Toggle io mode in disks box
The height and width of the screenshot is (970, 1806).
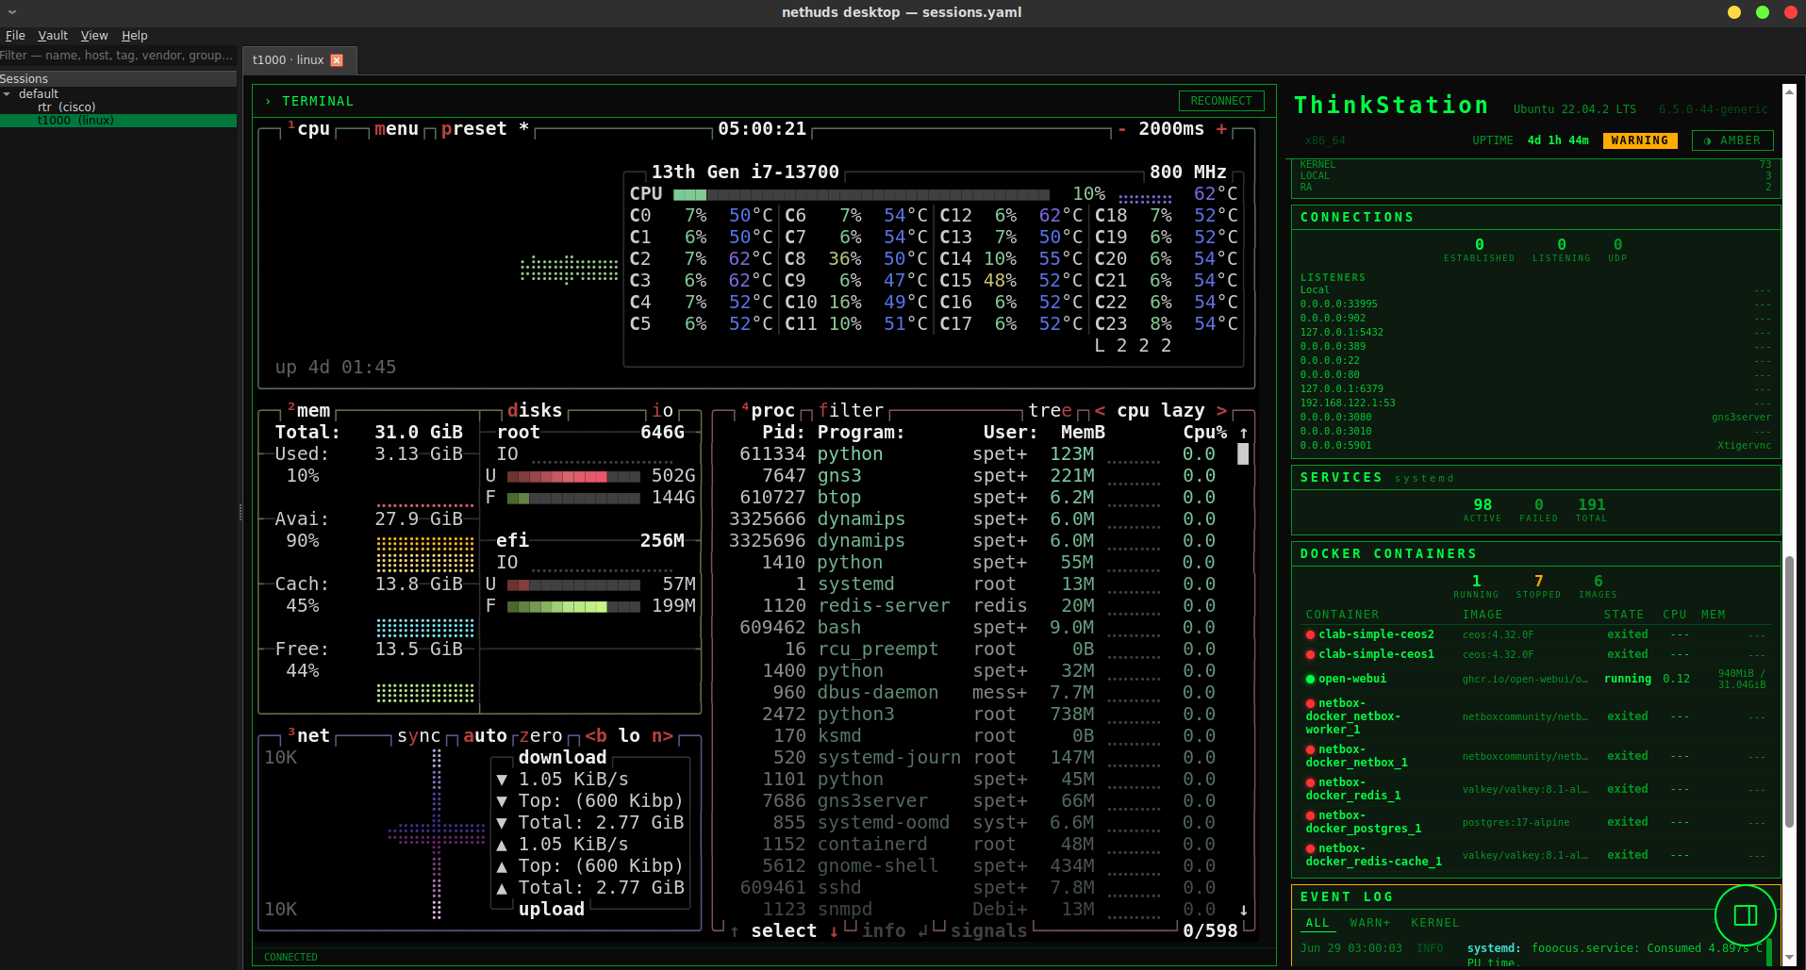click(x=663, y=411)
